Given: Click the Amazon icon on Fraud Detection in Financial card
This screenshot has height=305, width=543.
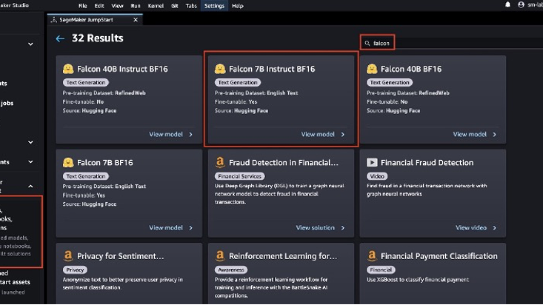Looking at the screenshot, I should [220, 162].
